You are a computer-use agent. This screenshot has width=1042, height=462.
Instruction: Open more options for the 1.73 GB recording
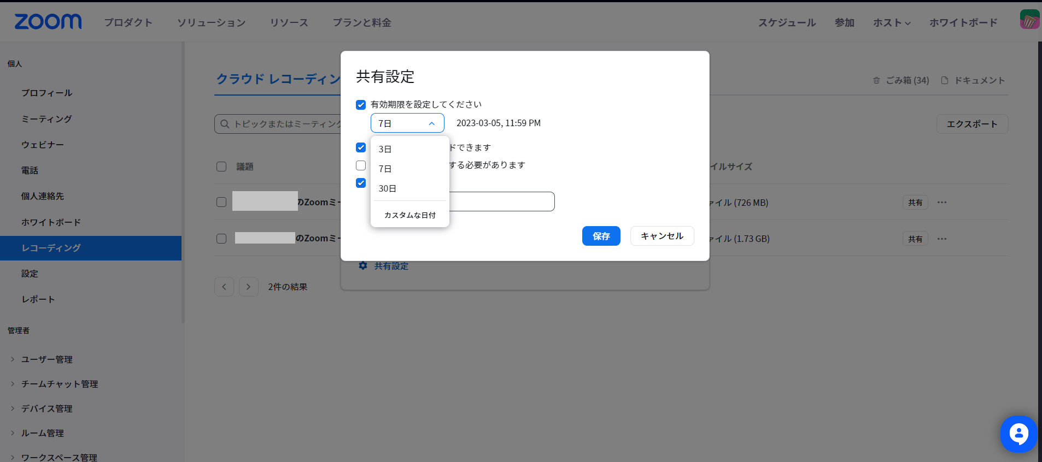pyautogui.click(x=941, y=239)
